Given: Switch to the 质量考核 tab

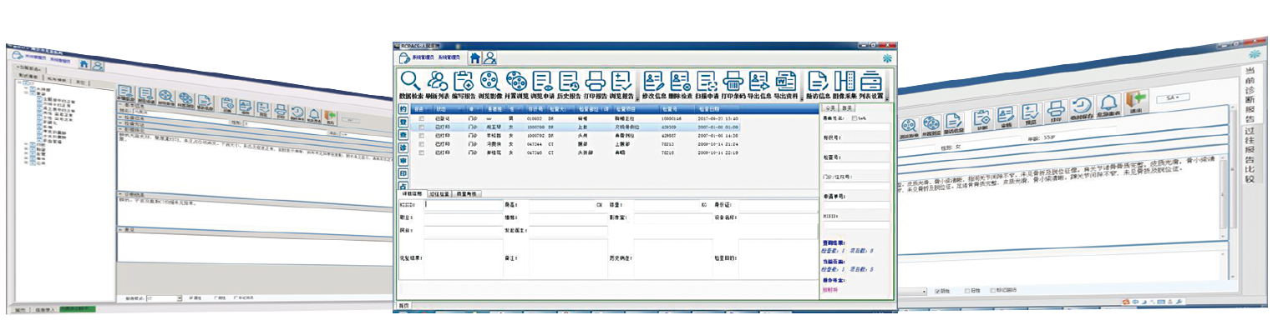Looking at the screenshot, I should point(467,193).
